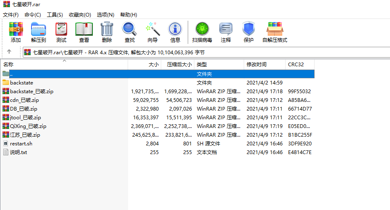Open the Tools (工具) menu
Image resolution: width=390 pixels, height=210 pixels.
click(x=55, y=14)
